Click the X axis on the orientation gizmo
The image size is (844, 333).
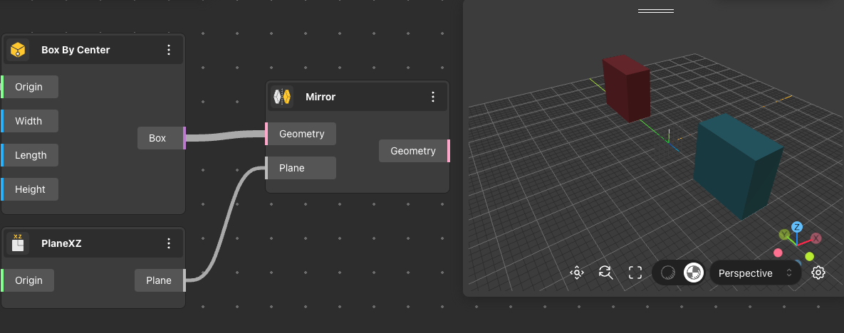point(816,238)
